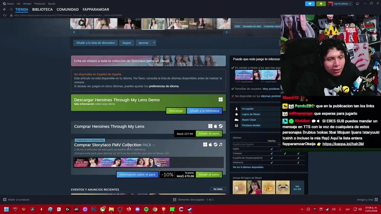This screenshot has width=381, height=214.
Task: Click the SteamOS icon on Heroines purchase box
Action: click(x=221, y=126)
